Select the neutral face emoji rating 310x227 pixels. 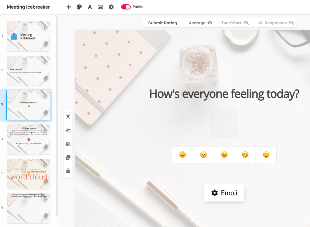(224, 154)
